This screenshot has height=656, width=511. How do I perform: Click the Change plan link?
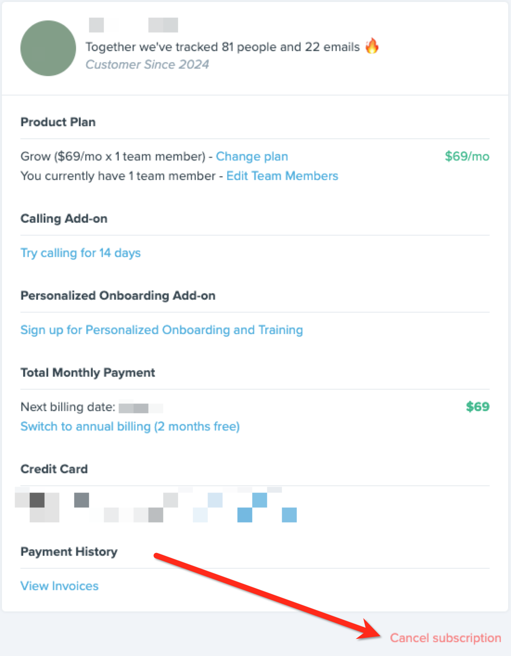[x=252, y=156]
